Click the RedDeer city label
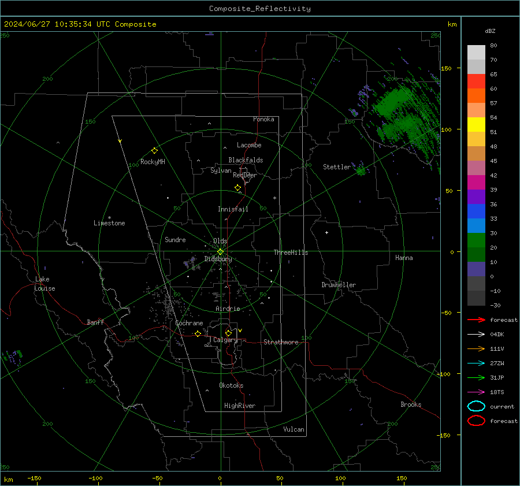This screenshot has width=520, height=486. (245, 175)
